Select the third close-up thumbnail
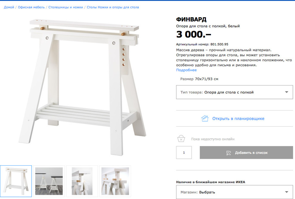295x199 pixels. [82, 181]
